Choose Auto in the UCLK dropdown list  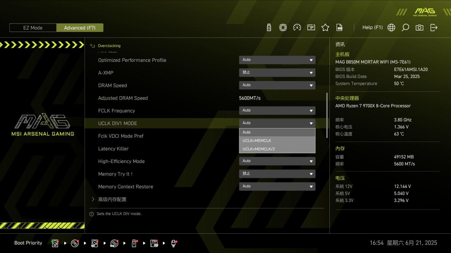[277, 132]
